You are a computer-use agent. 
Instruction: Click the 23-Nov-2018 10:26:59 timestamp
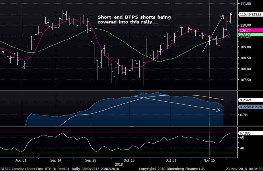pos(244,169)
